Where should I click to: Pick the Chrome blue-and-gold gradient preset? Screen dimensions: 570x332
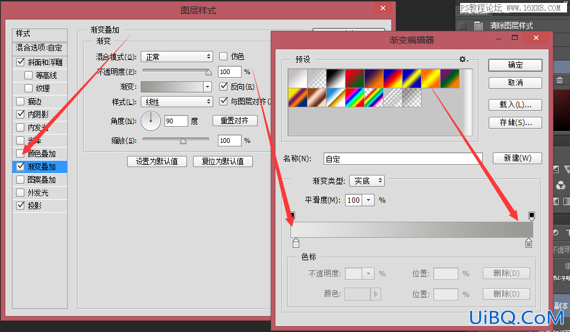pos(335,98)
